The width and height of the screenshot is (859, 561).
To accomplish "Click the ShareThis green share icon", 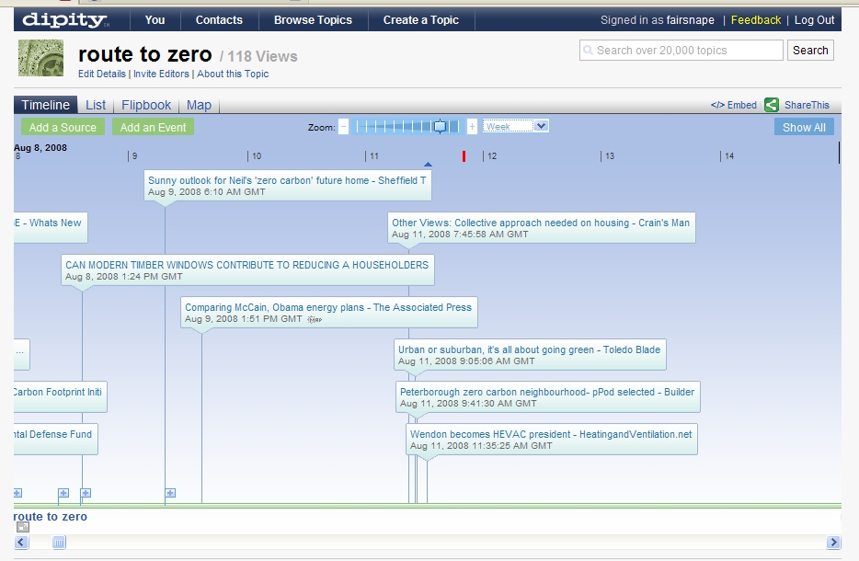I will click(772, 105).
